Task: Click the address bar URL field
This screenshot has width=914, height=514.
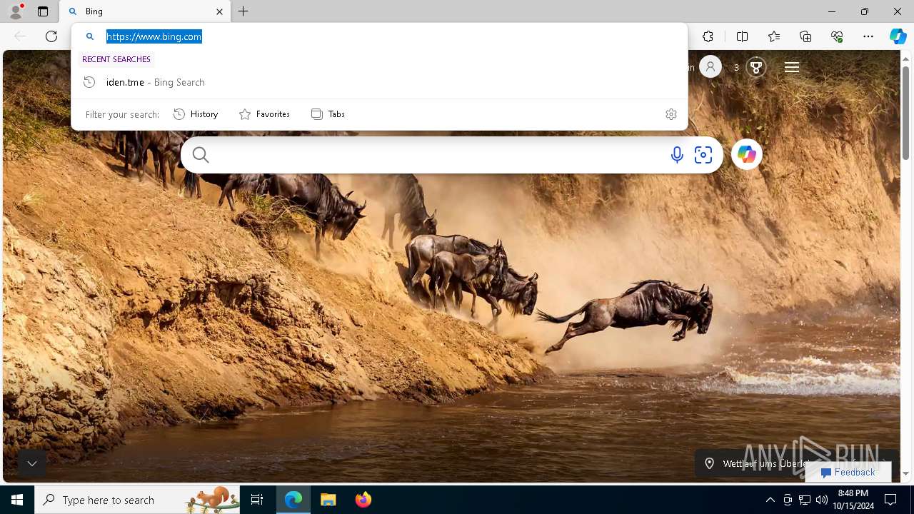Action: click(x=378, y=36)
